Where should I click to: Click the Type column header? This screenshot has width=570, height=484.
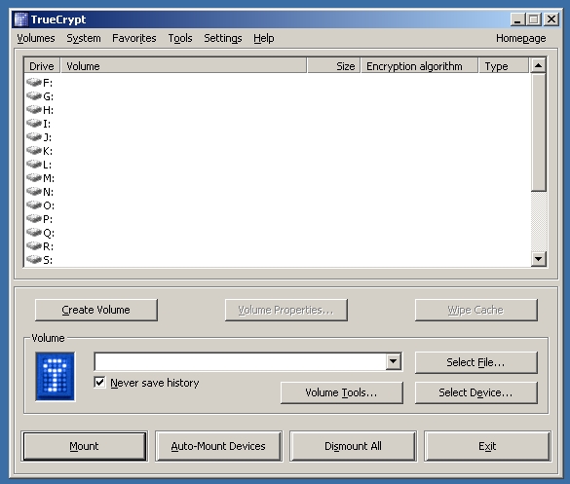(504, 66)
